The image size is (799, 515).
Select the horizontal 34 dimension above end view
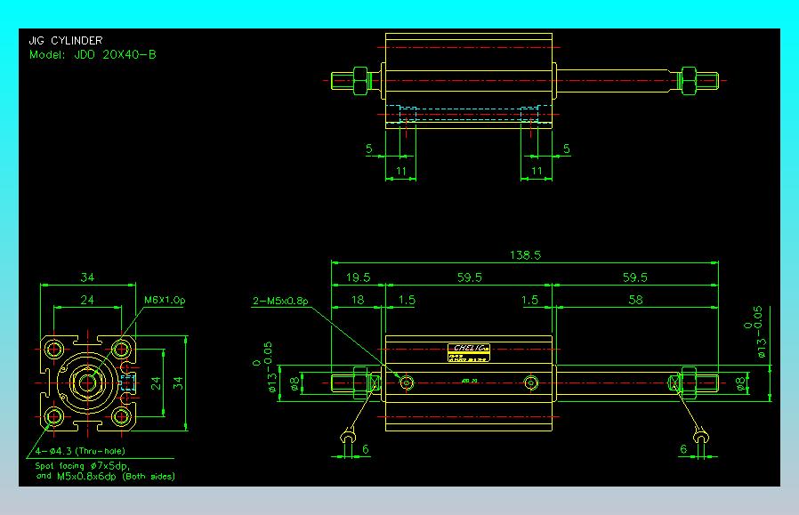click(88, 278)
